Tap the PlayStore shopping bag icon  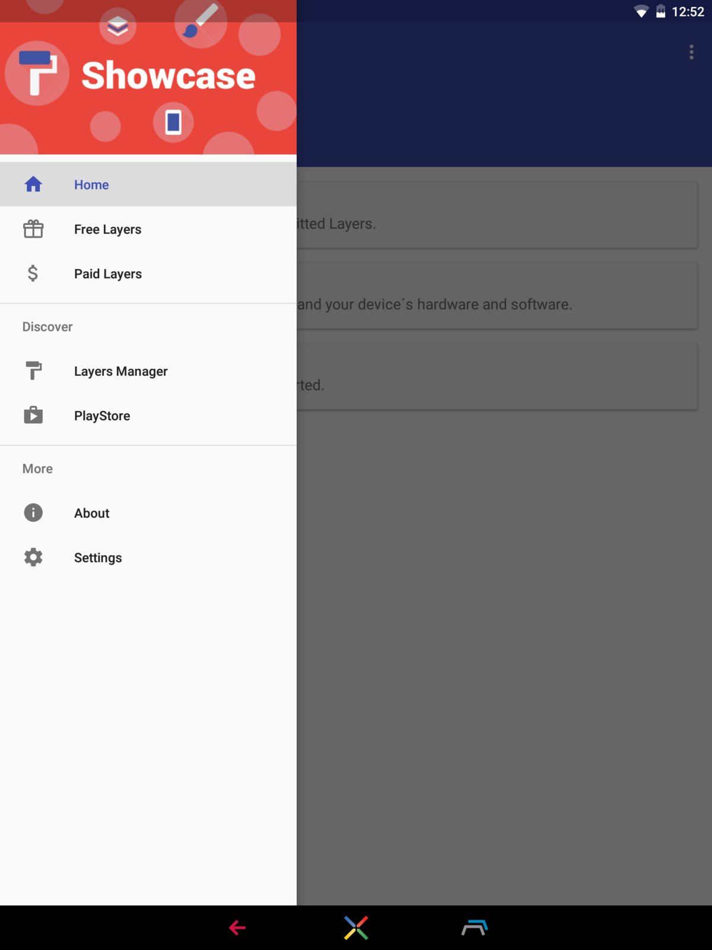pyautogui.click(x=33, y=416)
